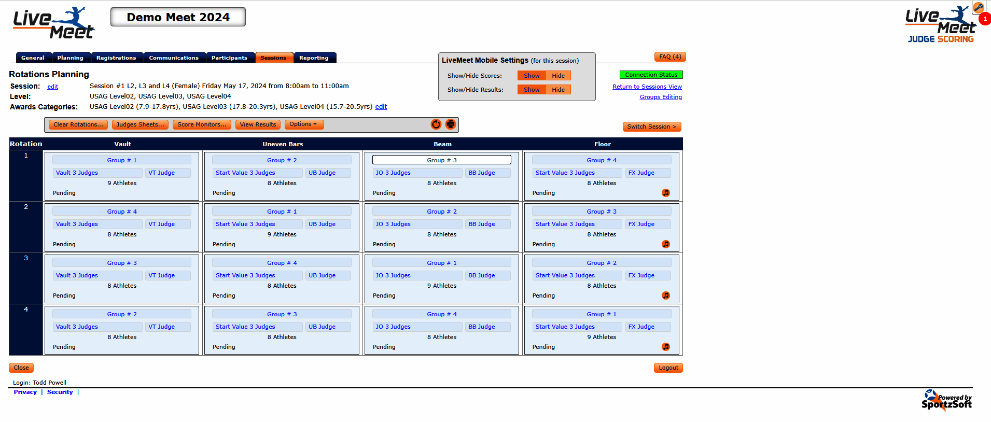Viewport: 991px width, 422px height.
Task: Open the Score Monitors menu
Action: (202, 124)
